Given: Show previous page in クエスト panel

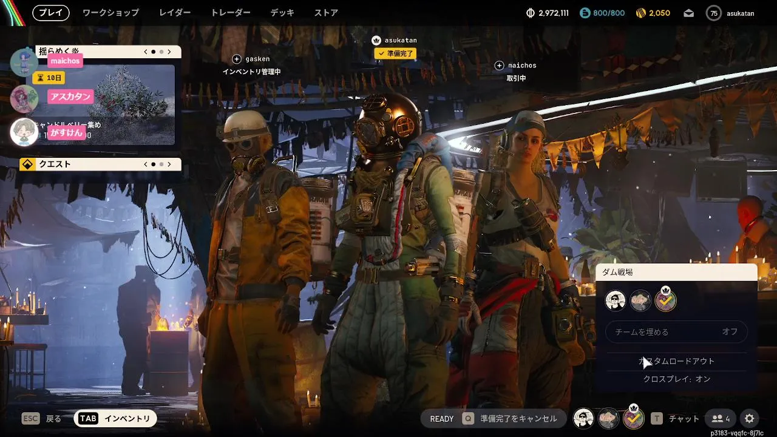Looking at the screenshot, I should tap(146, 164).
